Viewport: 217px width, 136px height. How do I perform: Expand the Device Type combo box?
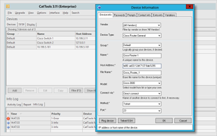point(159,36)
